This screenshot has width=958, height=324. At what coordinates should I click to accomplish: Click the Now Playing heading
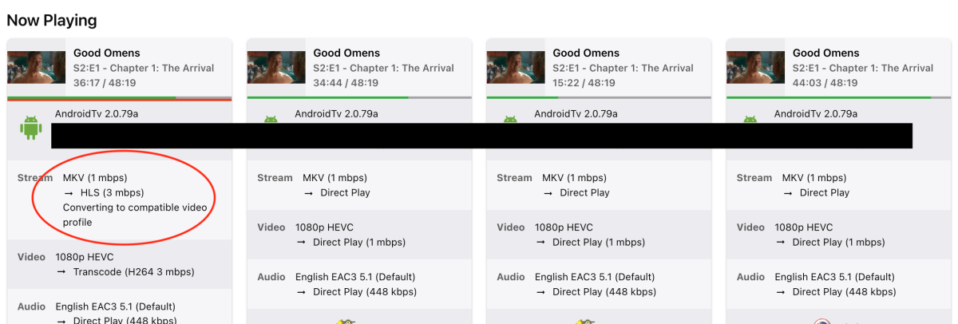click(x=51, y=20)
